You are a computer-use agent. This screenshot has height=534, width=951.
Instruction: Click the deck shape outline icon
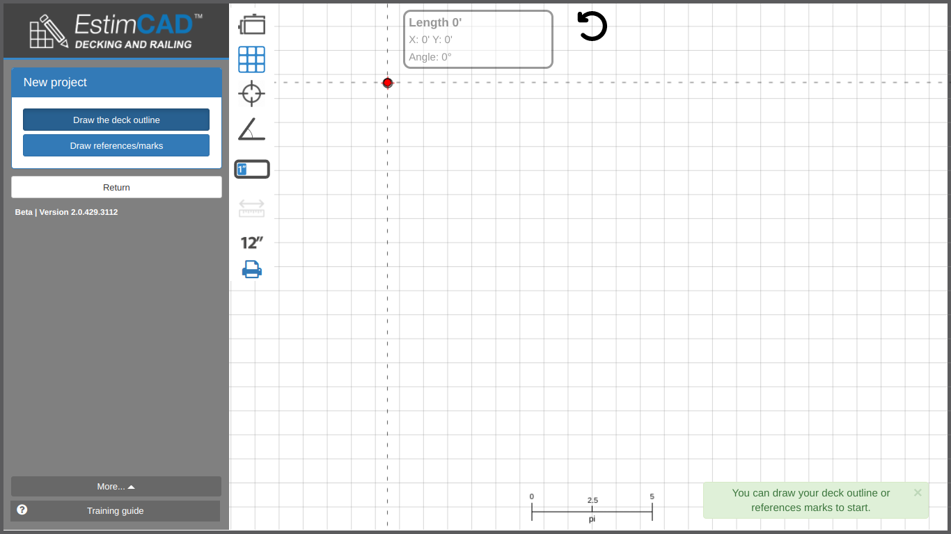[x=252, y=24]
